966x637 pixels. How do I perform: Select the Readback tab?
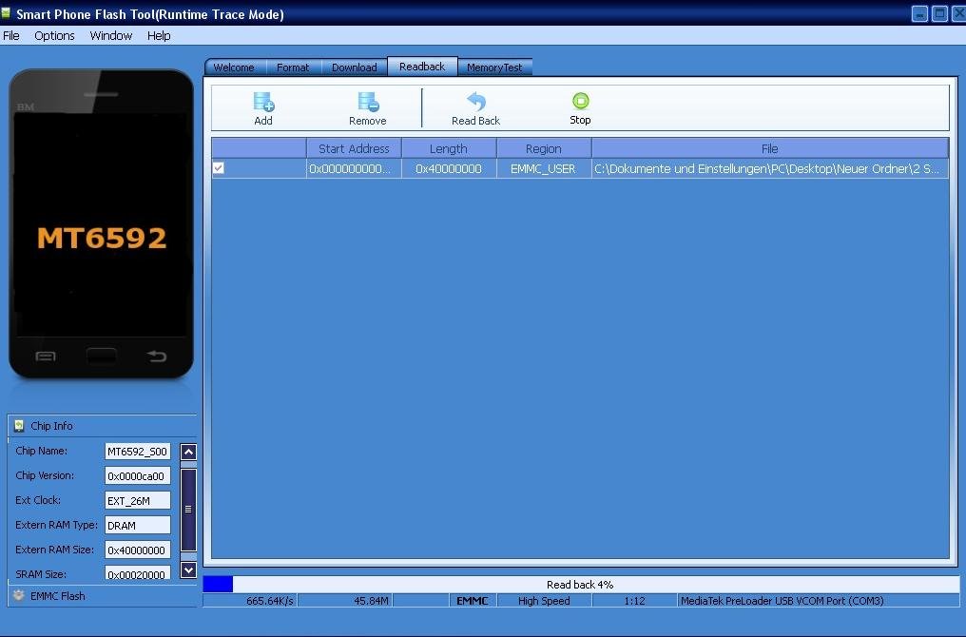click(422, 66)
